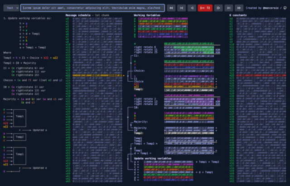Click the 'Temp2 = Σ0 + Majority' formula line
This screenshot has height=186, width=290.
[19, 63]
